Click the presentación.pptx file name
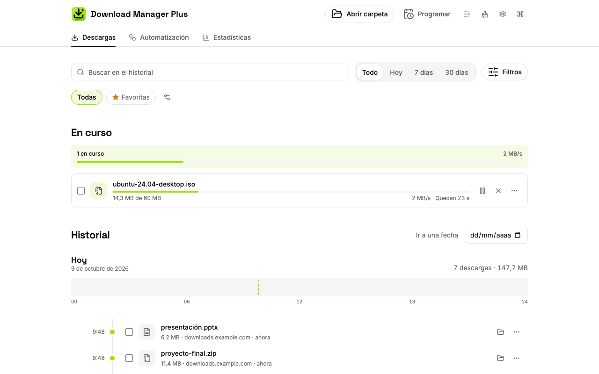The width and height of the screenshot is (599, 374). coord(190,327)
